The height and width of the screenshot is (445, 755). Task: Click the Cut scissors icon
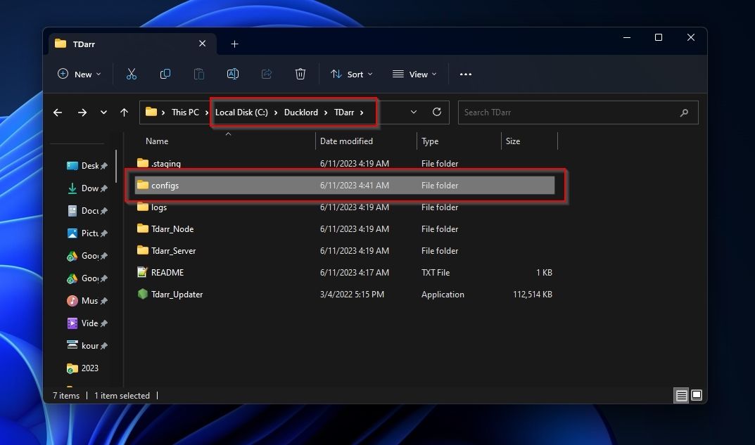131,74
